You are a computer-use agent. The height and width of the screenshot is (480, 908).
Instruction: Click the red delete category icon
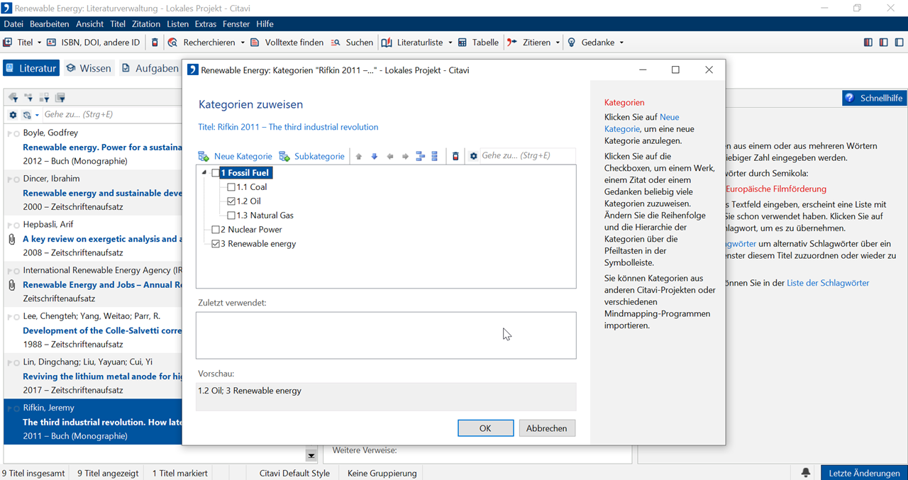[455, 156]
